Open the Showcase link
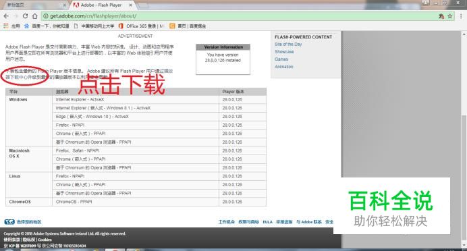 pos(284,51)
